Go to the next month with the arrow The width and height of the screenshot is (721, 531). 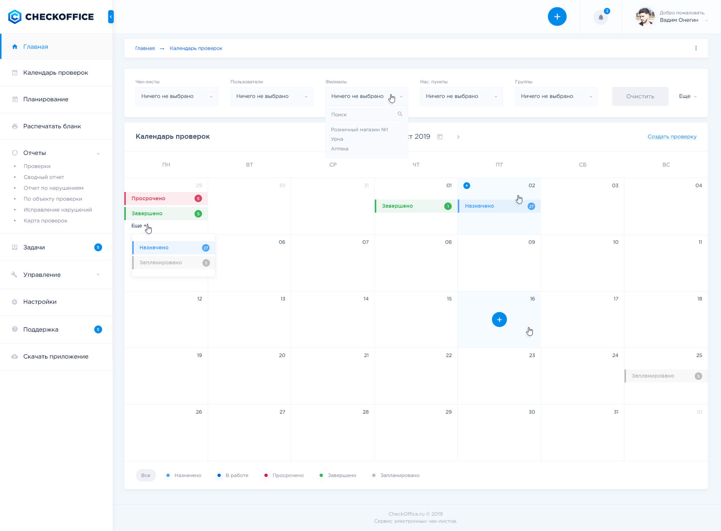tap(458, 137)
